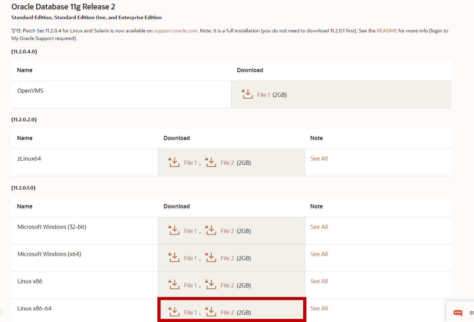Click Microsoft Windows (32-bit) File 1 download icon
The width and height of the screenshot is (474, 322).
click(174, 230)
